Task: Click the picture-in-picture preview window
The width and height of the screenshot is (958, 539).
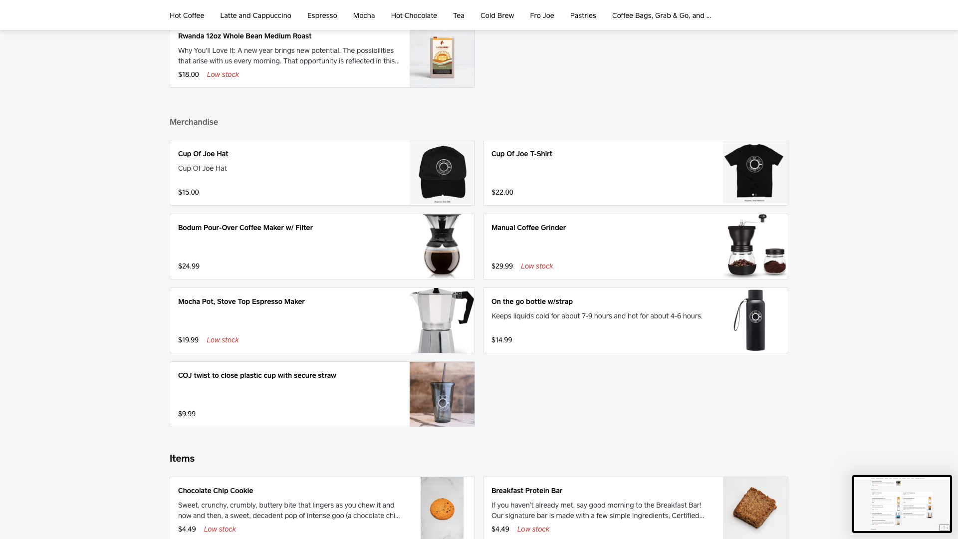Action: pos(902,504)
